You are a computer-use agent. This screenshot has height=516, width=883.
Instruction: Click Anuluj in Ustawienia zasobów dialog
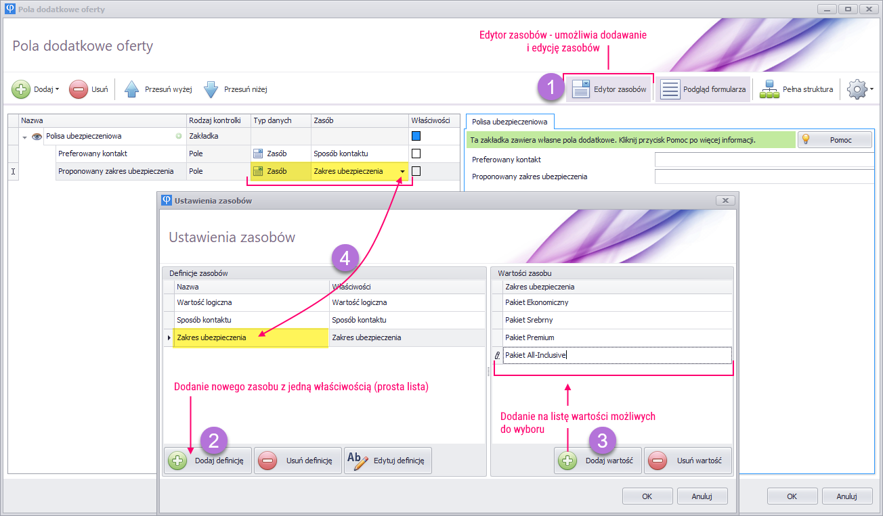click(x=702, y=496)
